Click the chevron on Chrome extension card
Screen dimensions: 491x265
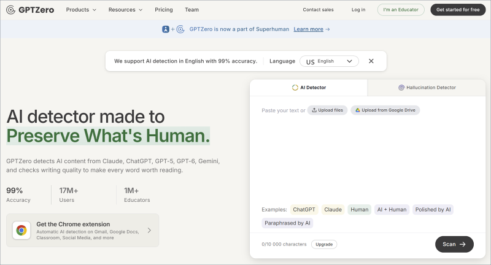(x=149, y=230)
